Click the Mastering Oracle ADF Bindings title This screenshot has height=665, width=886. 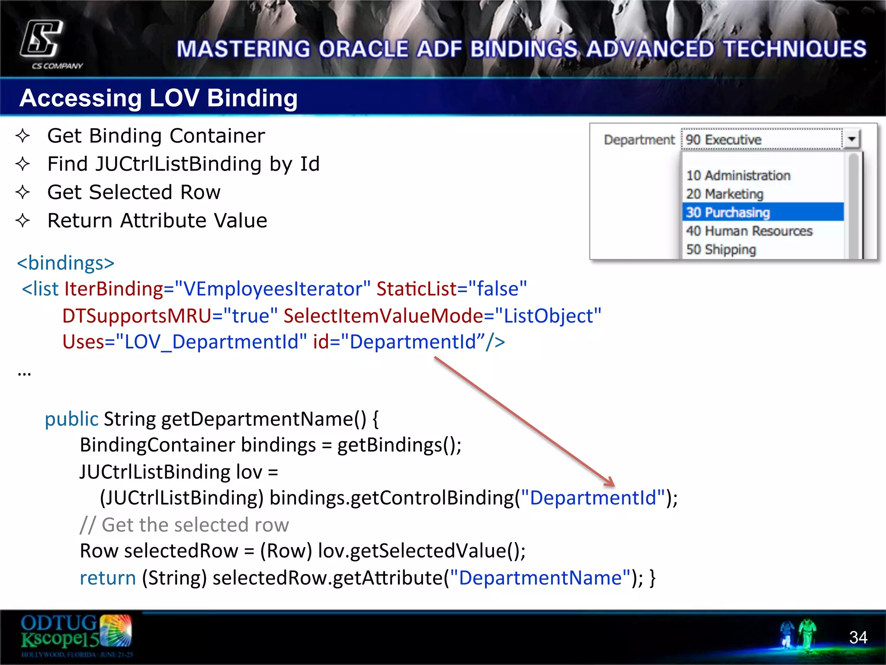point(521,49)
